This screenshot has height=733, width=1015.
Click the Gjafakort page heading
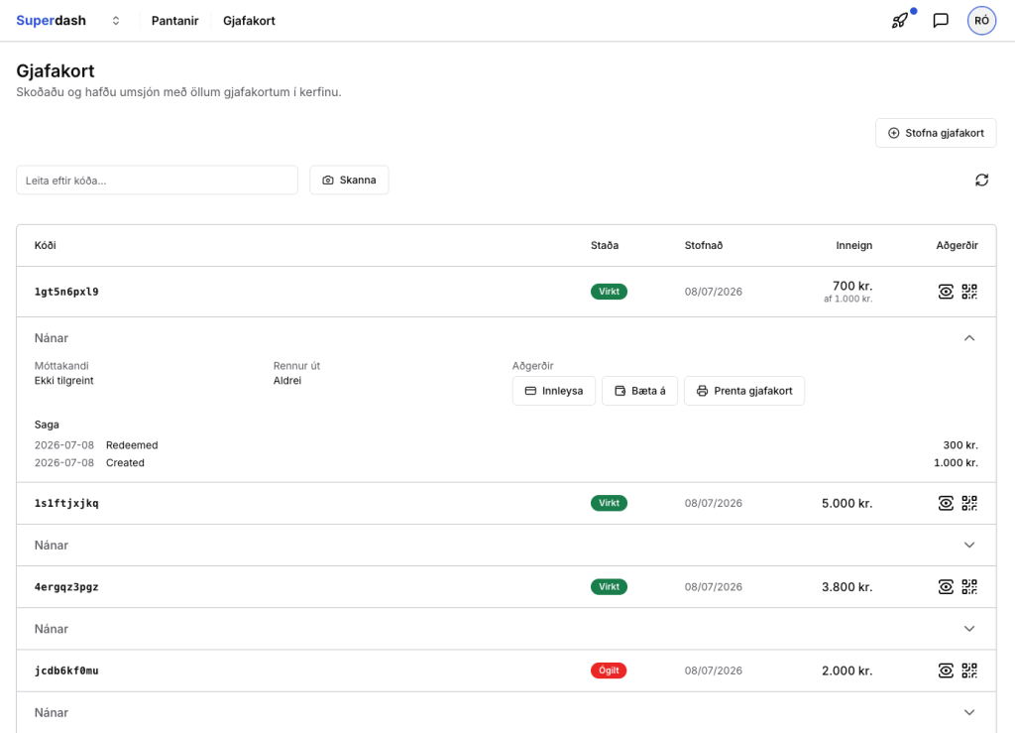pos(56,70)
